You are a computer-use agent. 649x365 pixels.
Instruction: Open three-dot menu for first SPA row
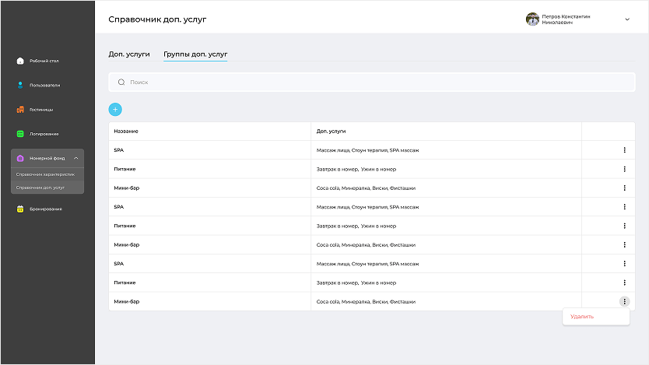click(x=624, y=150)
